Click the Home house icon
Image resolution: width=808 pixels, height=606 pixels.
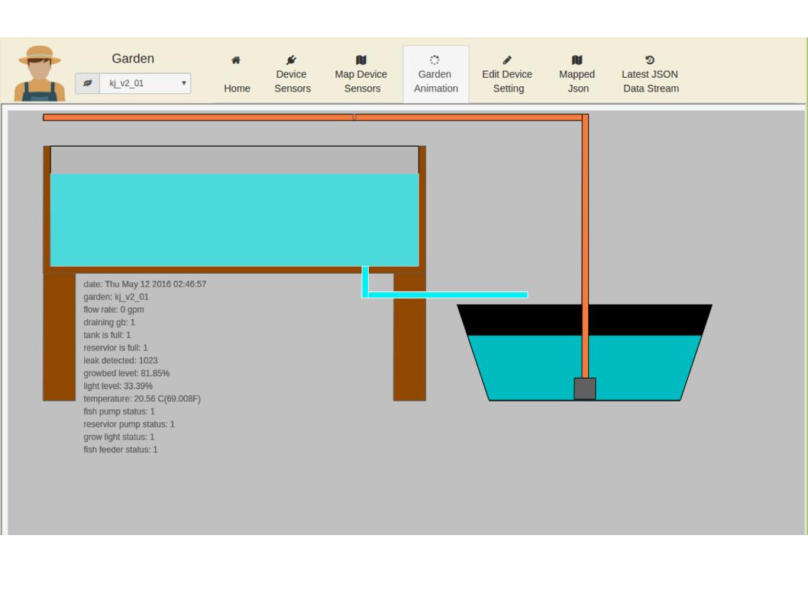click(x=236, y=60)
